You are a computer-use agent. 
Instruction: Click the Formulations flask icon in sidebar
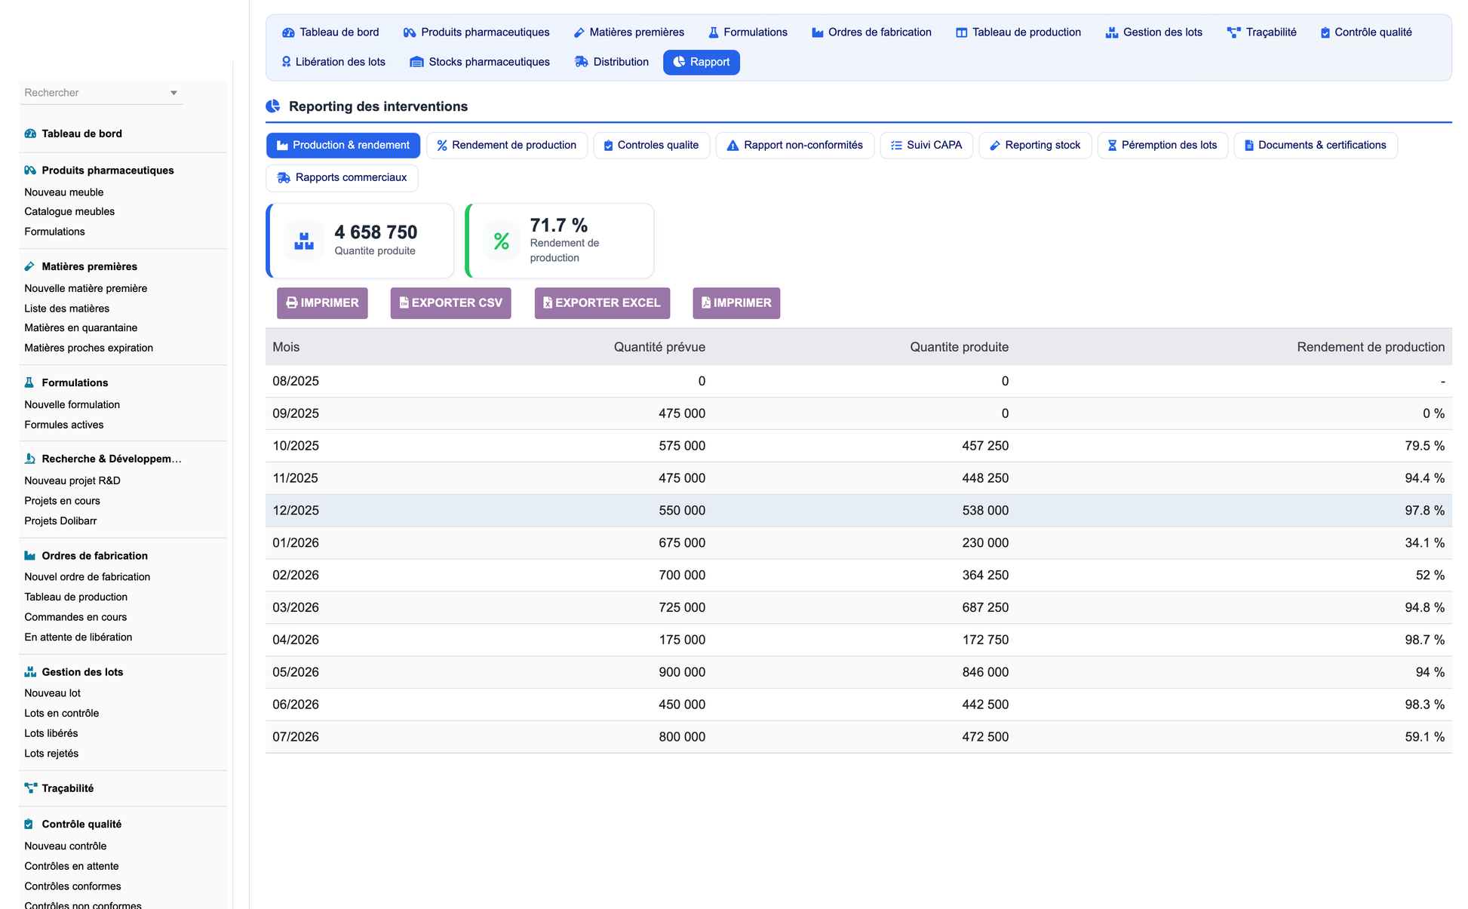click(29, 382)
